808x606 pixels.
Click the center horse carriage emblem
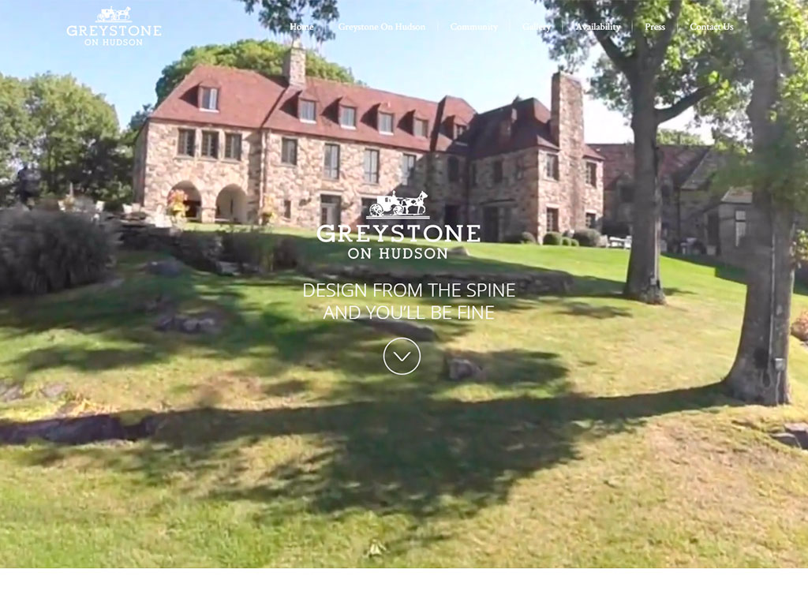point(398,204)
